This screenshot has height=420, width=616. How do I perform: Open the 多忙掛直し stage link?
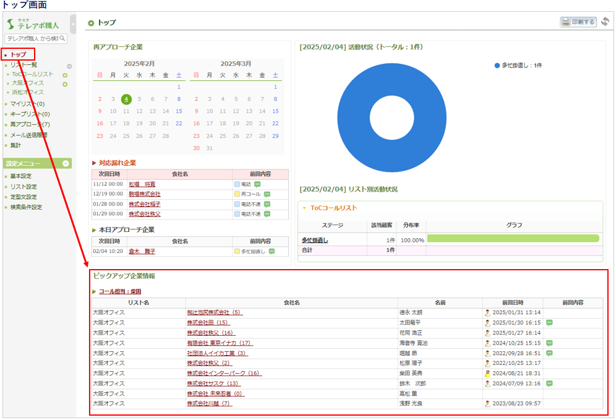click(x=315, y=241)
